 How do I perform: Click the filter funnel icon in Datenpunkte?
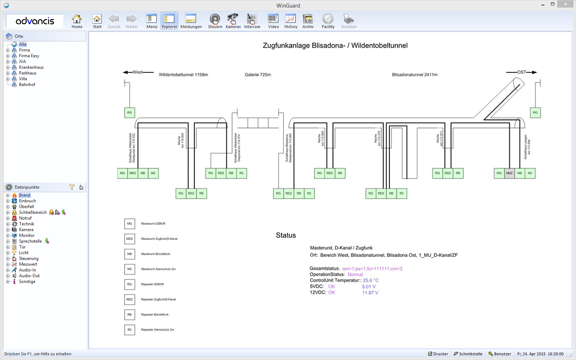point(72,187)
